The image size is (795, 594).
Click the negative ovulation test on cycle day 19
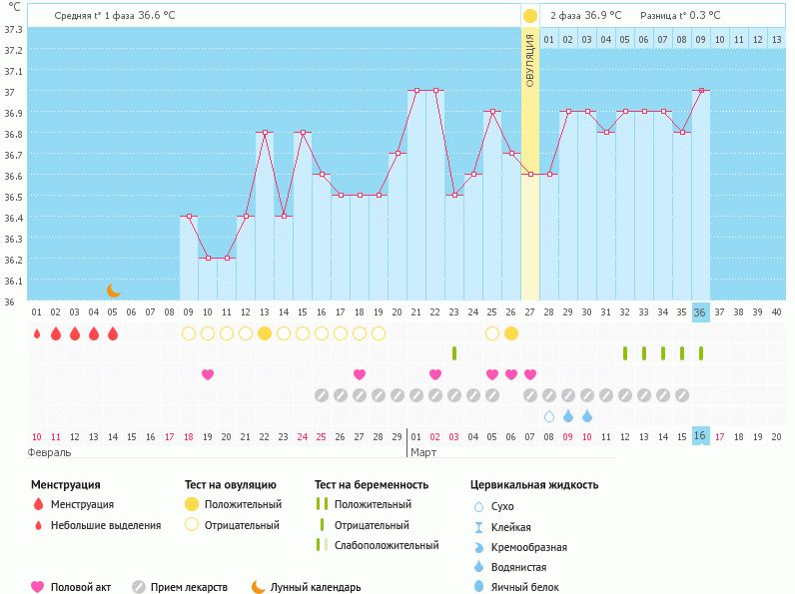tap(379, 333)
